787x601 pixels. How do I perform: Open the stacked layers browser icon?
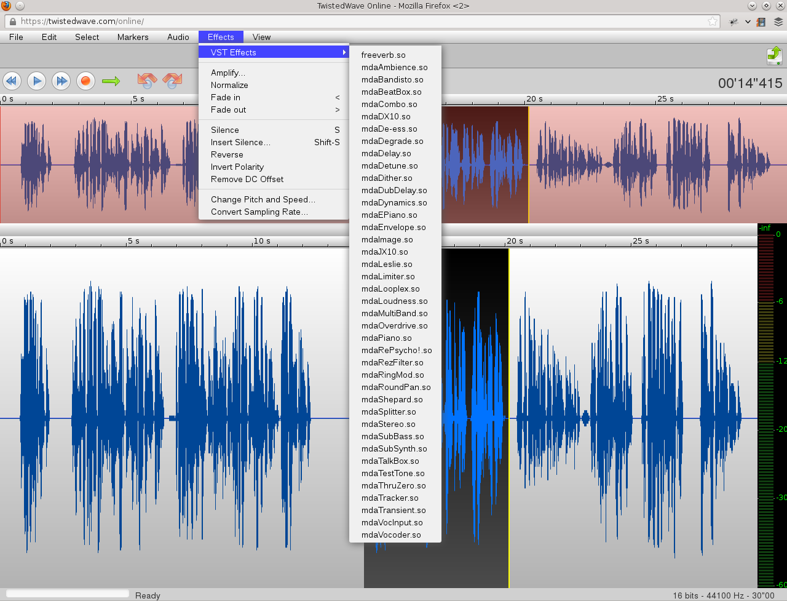pos(778,22)
